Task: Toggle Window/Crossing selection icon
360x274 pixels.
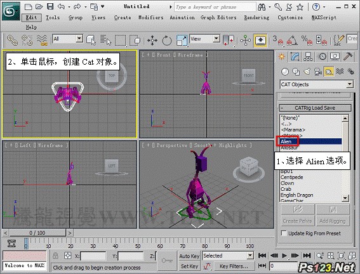Action: point(135,40)
